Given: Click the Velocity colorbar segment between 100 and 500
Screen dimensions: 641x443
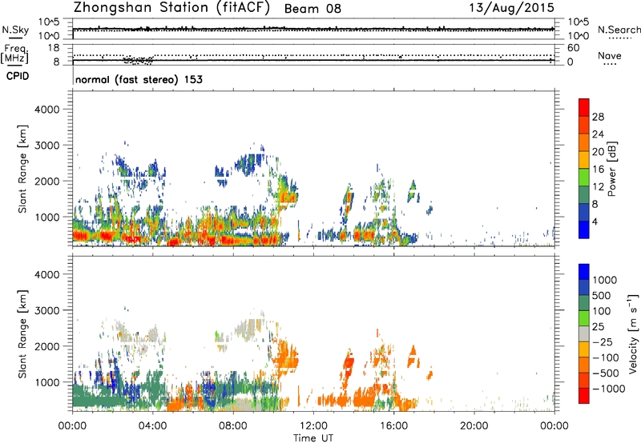Looking at the screenshot, I should coord(584,303).
